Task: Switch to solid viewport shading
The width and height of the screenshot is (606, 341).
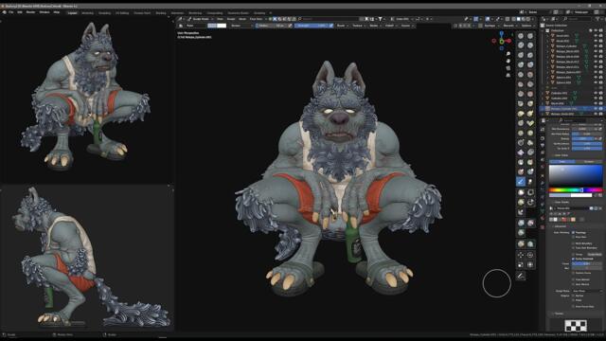Action: pyautogui.click(x=519, y=19)
